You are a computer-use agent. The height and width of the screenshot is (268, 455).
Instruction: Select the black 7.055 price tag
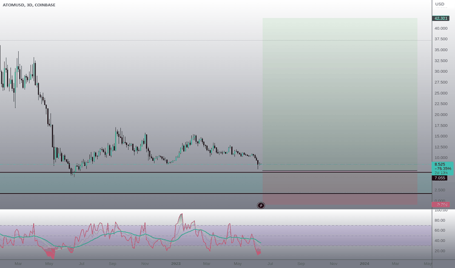point(439,178)
